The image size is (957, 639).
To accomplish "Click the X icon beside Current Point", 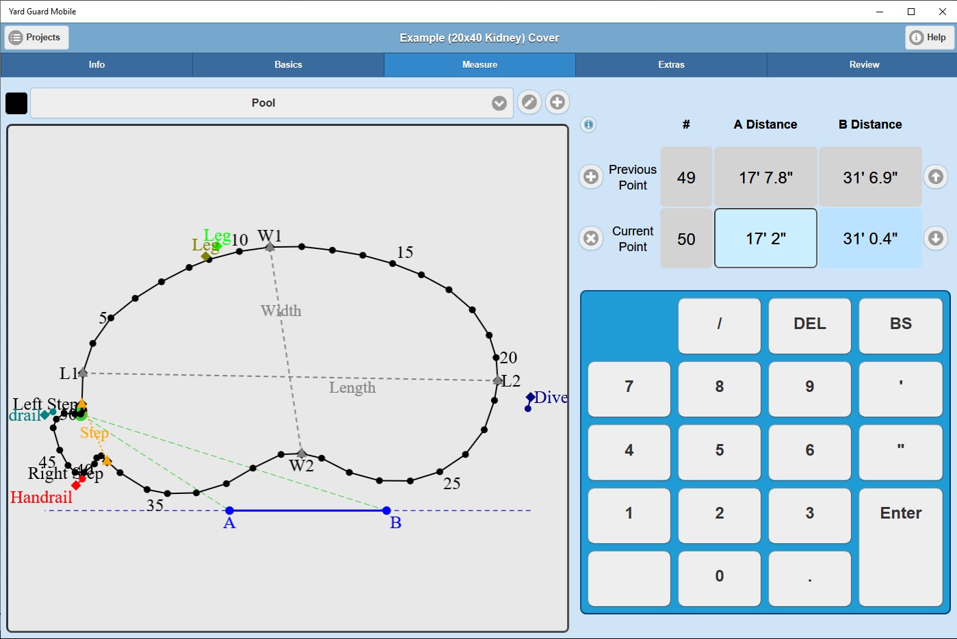I will pyautogui.click(x=591, y=238).
